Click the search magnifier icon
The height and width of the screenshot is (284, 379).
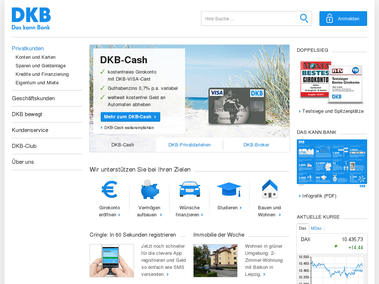point(304,18)
